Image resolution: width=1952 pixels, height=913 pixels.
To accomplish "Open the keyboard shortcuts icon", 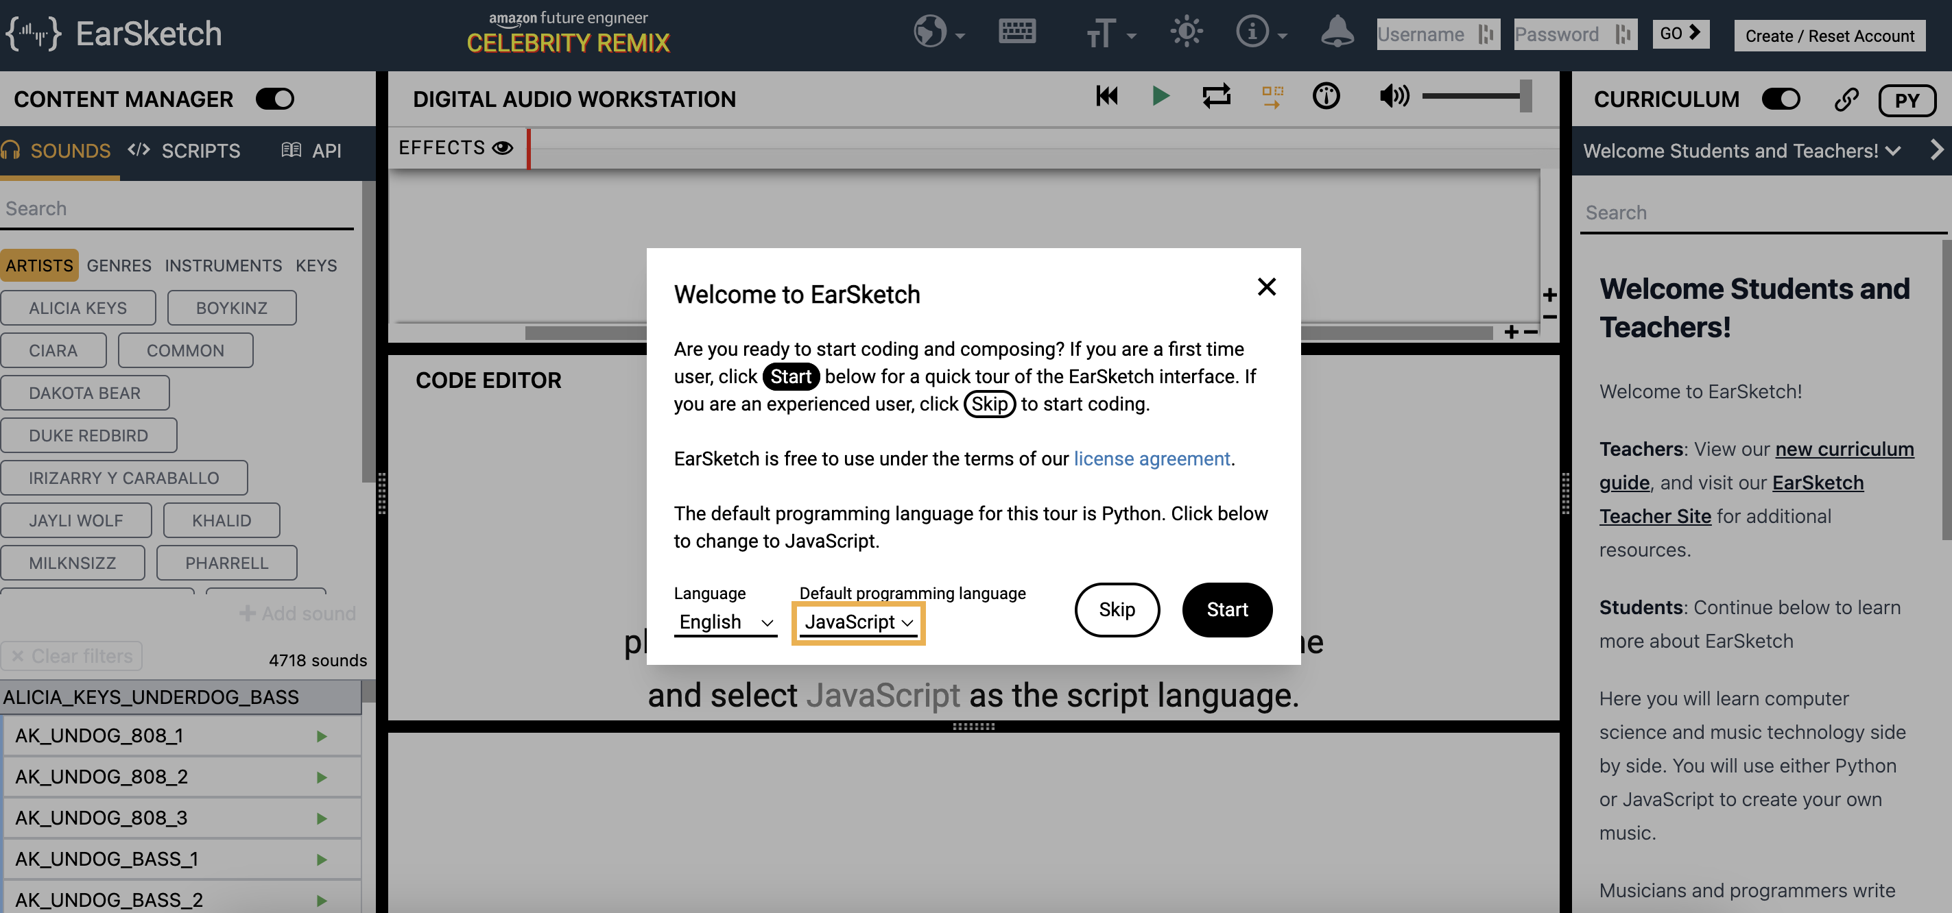I will click(x=1016, y=32).
